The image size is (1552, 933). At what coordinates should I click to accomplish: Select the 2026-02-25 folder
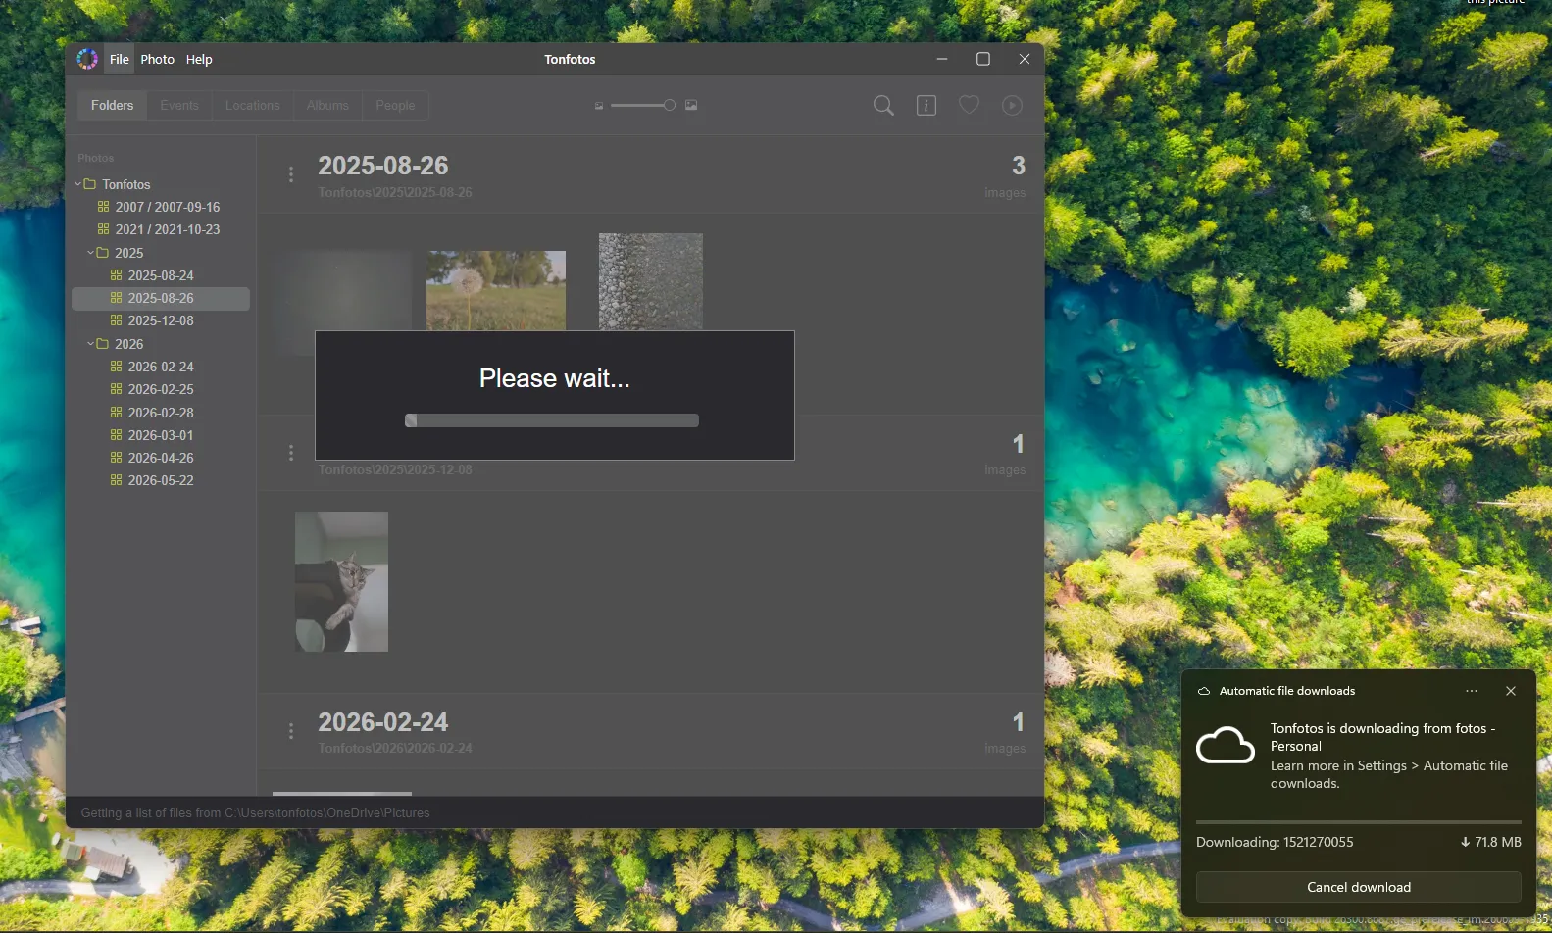pyautogui.click(x=161, y=389)
